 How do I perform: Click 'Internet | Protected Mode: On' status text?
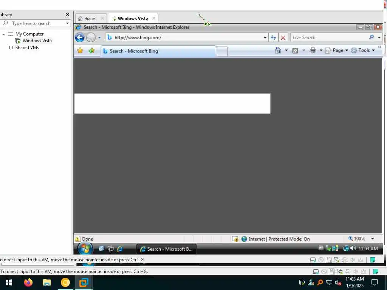tap(279, 239)
